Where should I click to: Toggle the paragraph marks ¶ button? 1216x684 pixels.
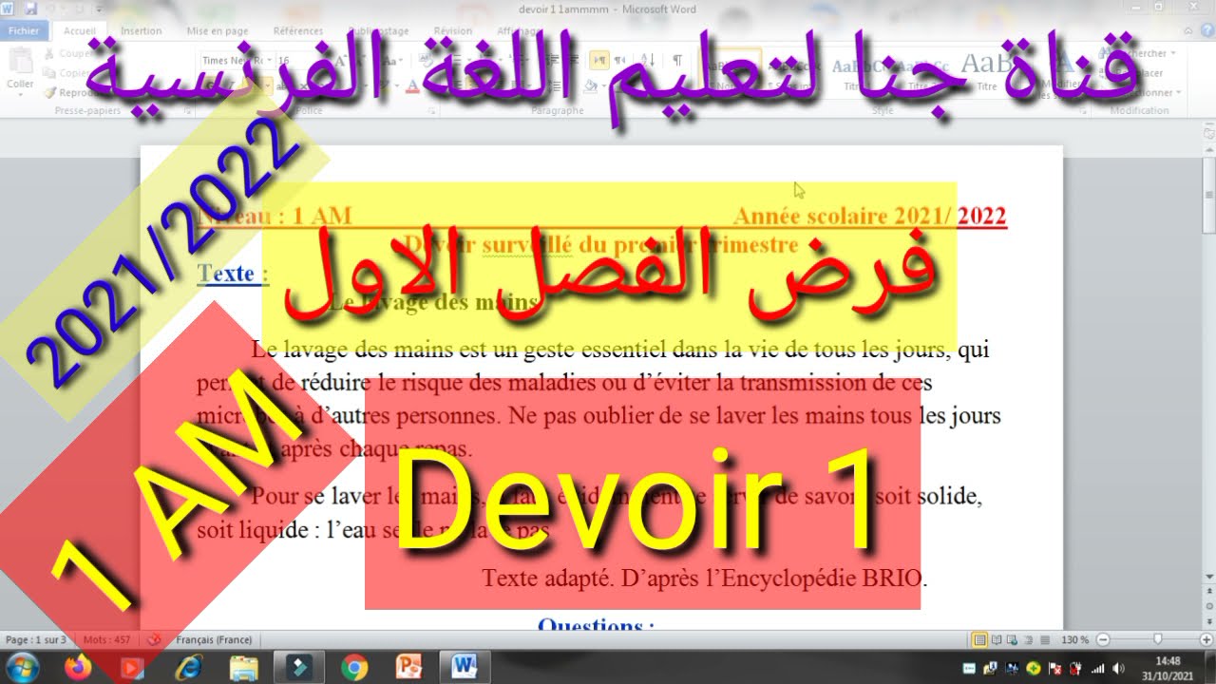point(677,60)
